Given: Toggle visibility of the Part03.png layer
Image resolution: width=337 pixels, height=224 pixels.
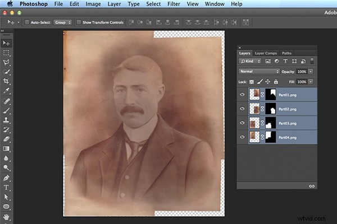Looking at the screenshot, I should (x=243, y=123).
